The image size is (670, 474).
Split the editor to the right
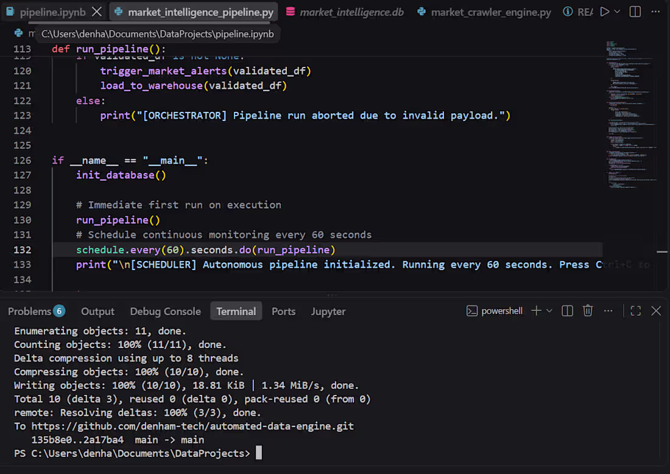pyautogui.click(x=635, y=12)
